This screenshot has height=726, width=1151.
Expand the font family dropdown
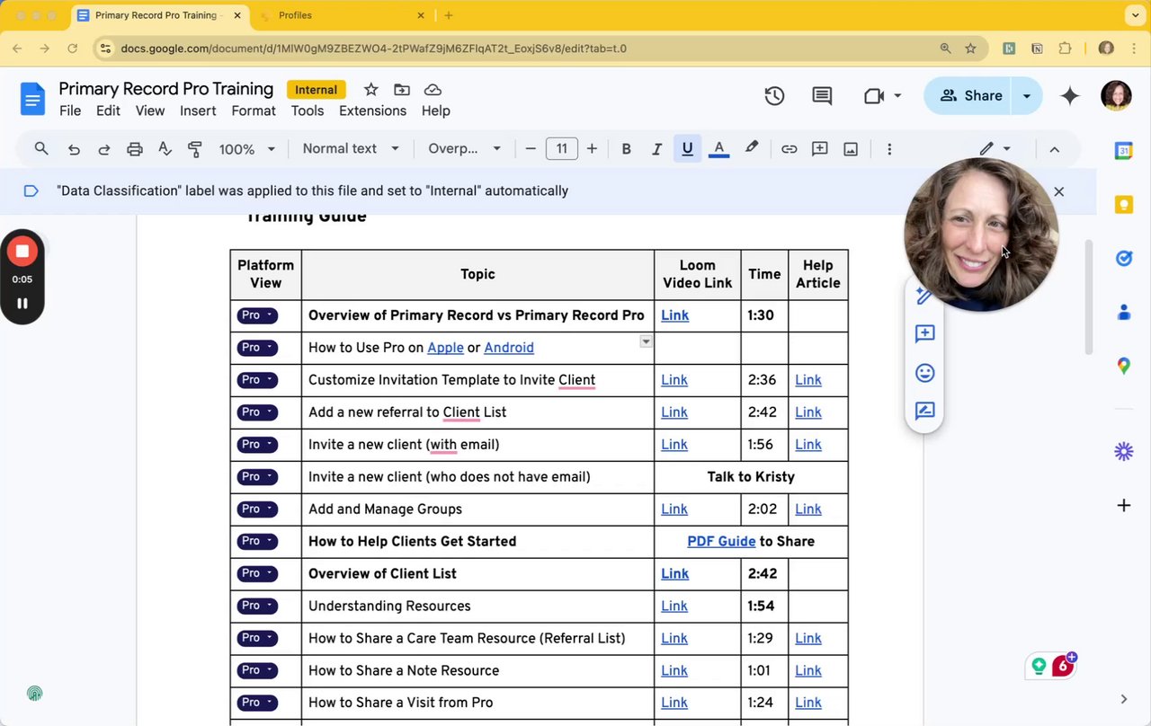coord(464,149)
